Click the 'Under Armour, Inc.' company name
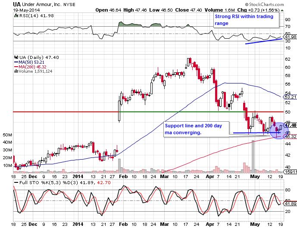This screenshot has width=297, height=228. click(42, 4)
